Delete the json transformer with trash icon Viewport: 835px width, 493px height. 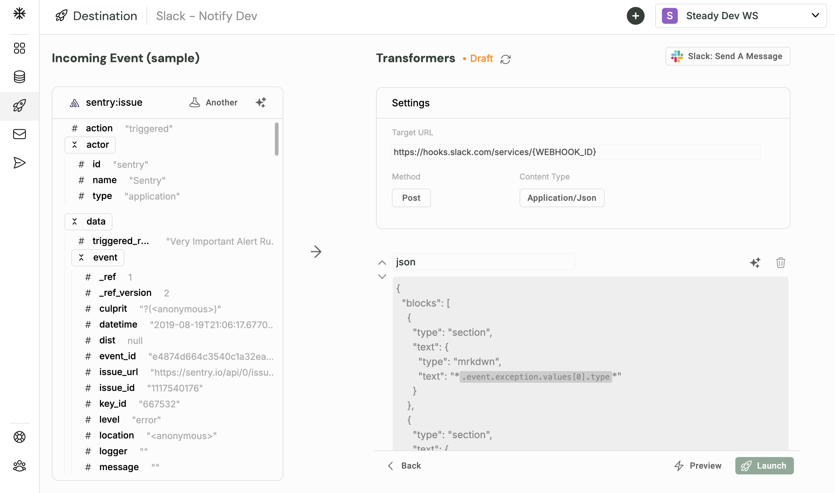[x=780, y=262]
